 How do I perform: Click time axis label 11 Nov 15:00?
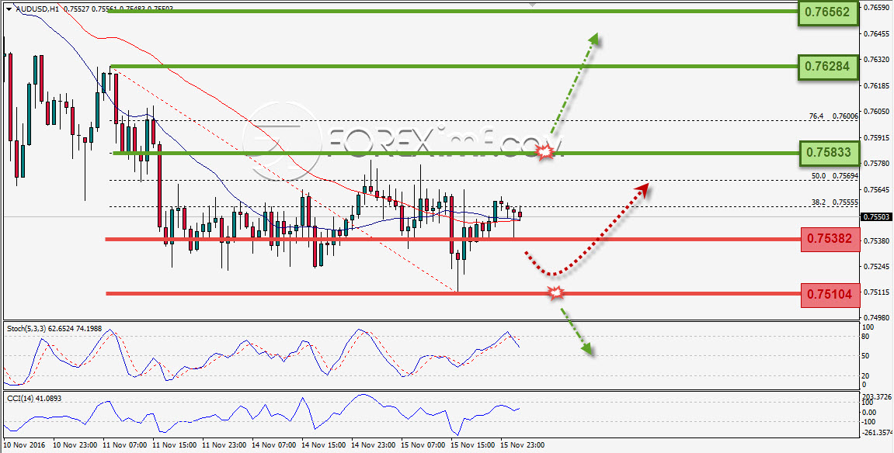pyautogui.click(x=175, y=445)
